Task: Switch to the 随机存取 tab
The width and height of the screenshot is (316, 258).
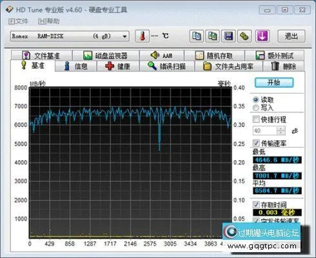Action: (x=214, y=55)
